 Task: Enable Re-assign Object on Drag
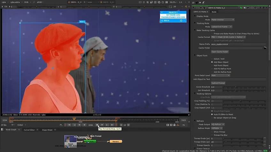(212, 118)
